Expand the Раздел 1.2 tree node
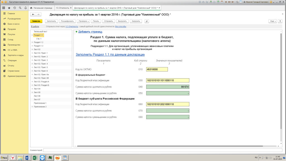 pos(32,42)
